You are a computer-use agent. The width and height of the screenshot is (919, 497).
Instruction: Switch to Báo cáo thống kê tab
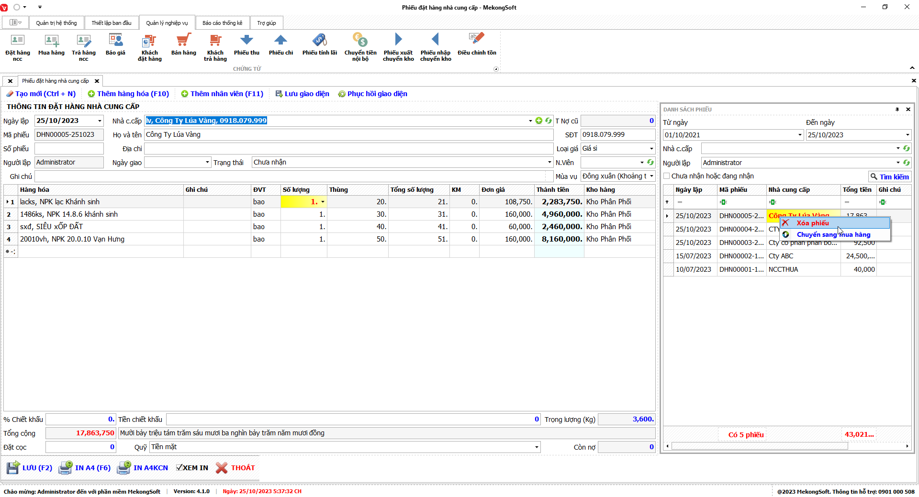pos(222,23)
